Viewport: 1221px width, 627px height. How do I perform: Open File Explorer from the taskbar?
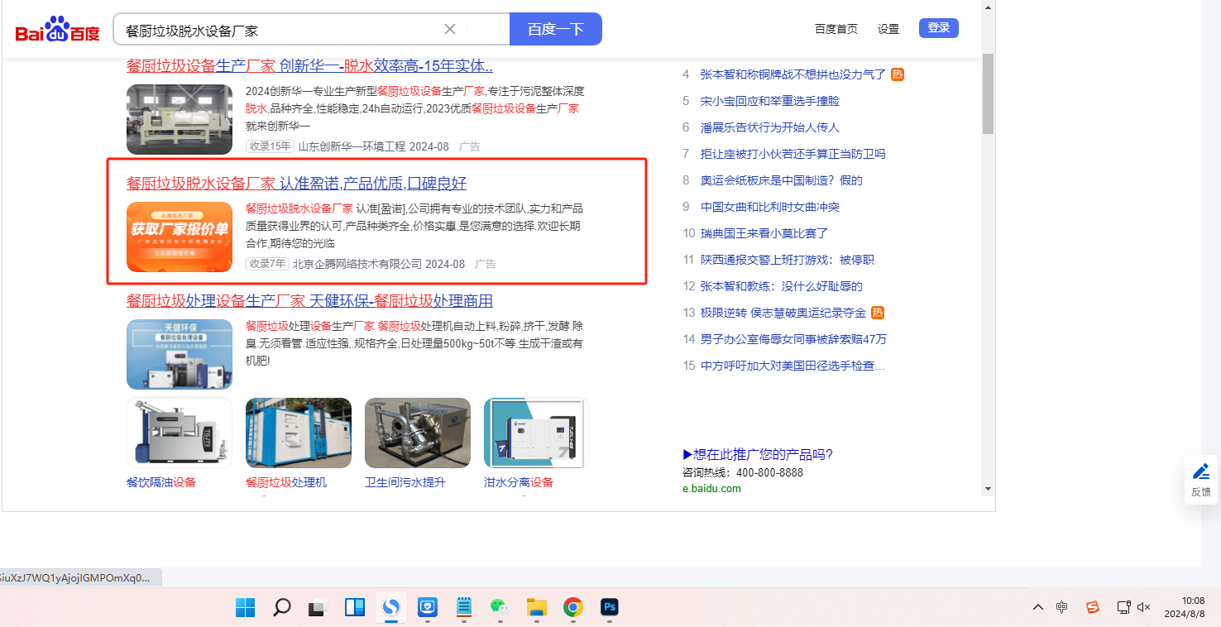(x=537, y=608)
